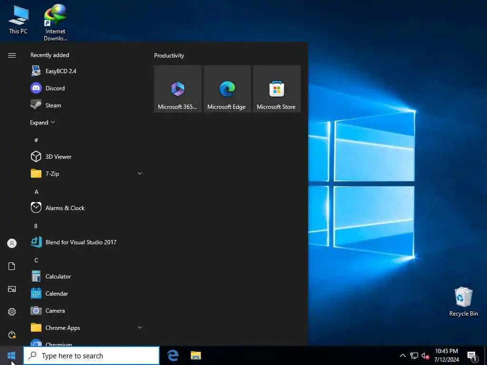Open File Explorer from the taskbar

click(195, 355)
